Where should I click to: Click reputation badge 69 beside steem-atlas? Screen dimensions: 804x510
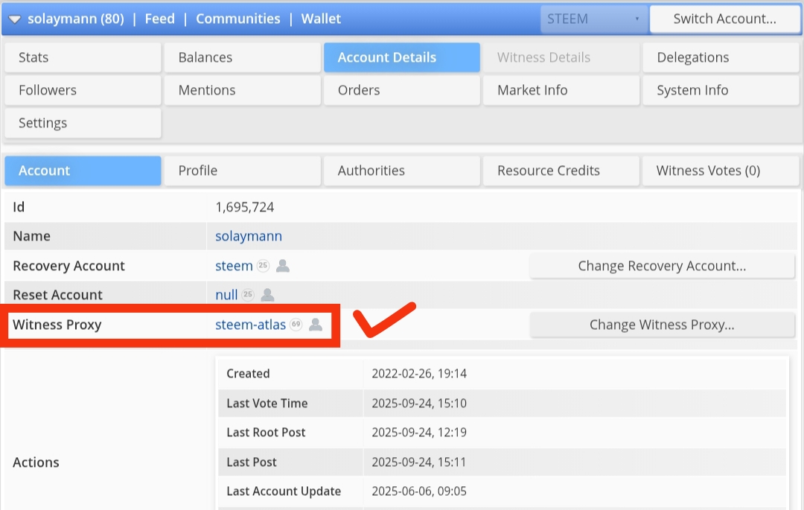(x=296, y=325)
